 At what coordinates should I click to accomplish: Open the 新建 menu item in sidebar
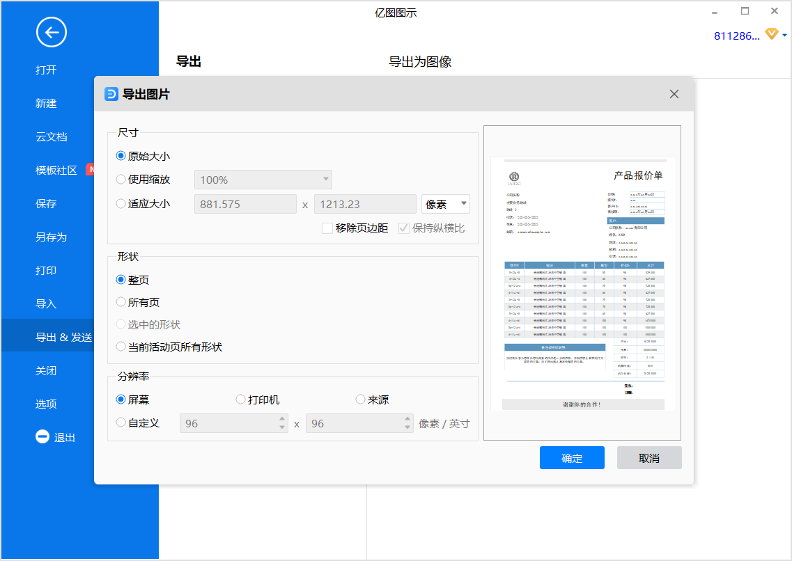tap(46, 104)
